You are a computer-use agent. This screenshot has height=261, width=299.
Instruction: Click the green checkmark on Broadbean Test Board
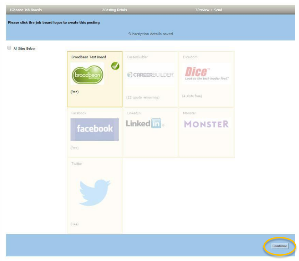pyautogui.click(x=115, y=66)
